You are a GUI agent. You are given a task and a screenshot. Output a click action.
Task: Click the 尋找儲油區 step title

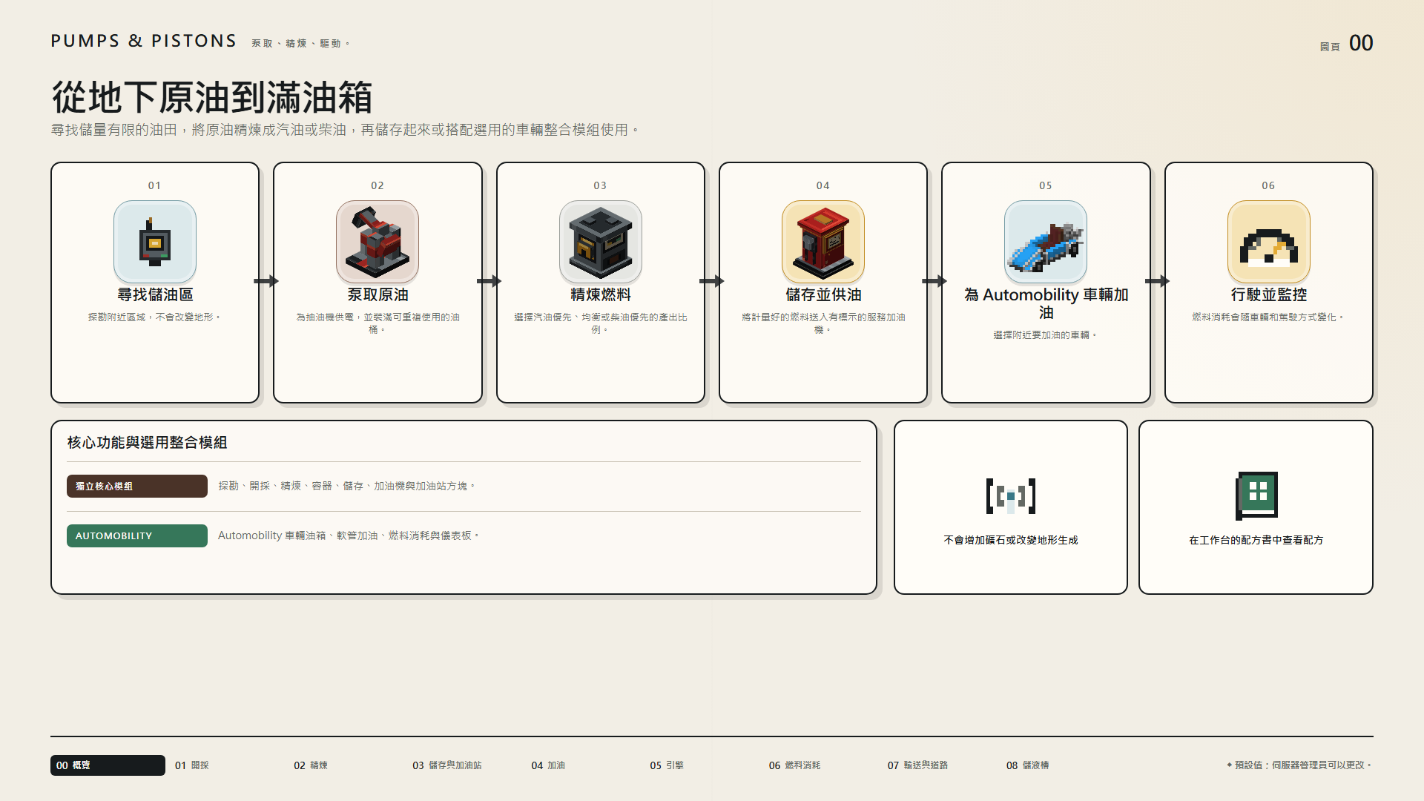point(155,294)
